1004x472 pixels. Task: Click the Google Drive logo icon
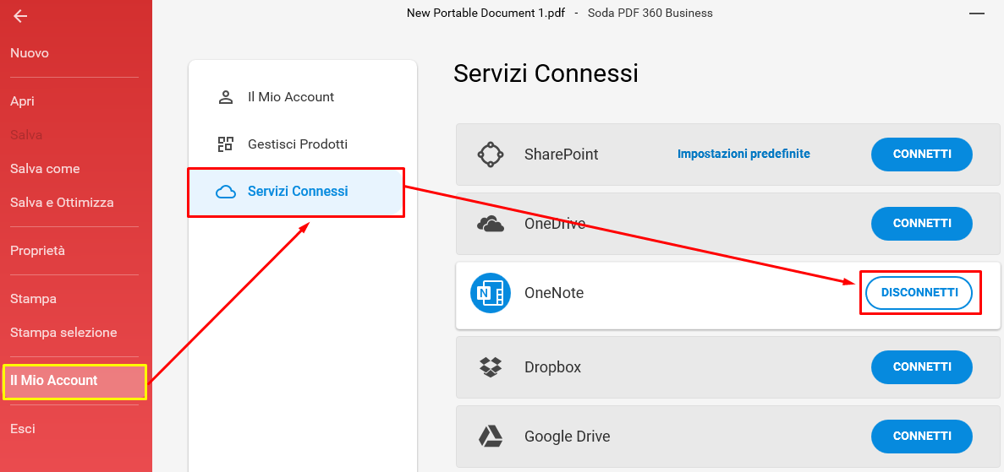click(491, 437)
